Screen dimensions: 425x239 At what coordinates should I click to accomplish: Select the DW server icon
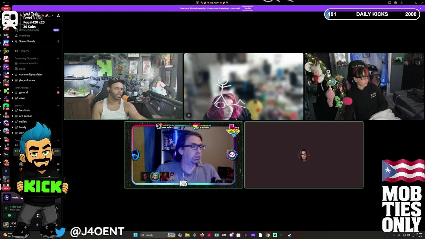point(6,154)
